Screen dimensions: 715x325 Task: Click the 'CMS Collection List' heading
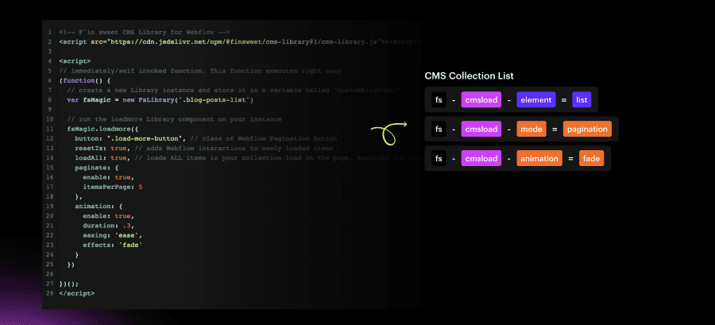coord(469,76)
